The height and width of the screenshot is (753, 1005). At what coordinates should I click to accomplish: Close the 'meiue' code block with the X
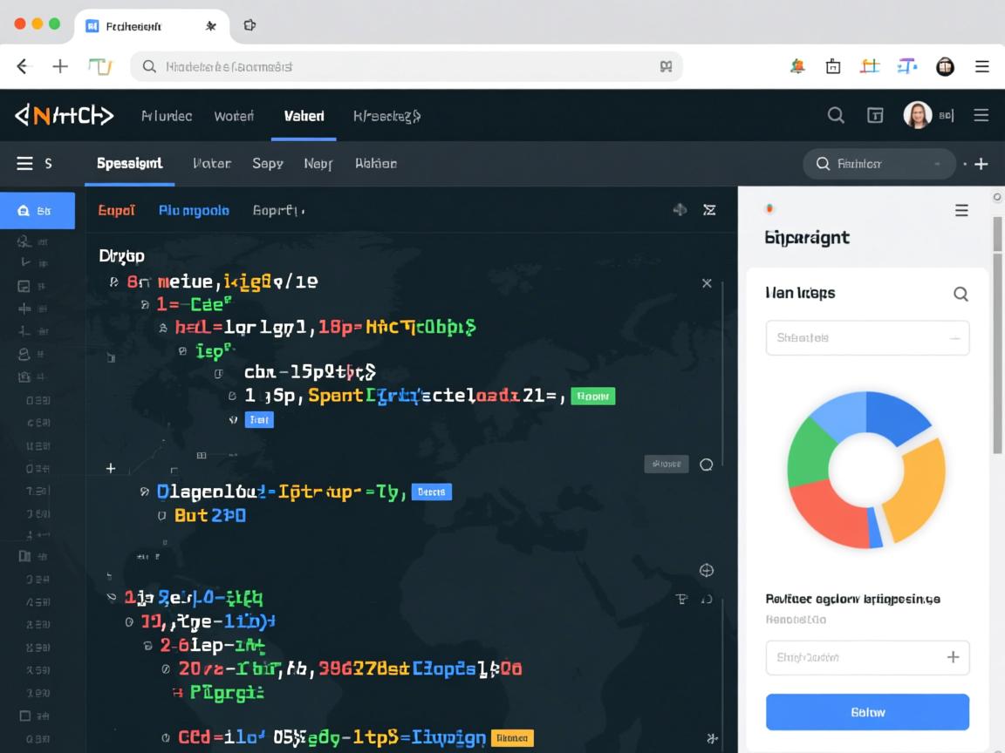coord(707,283)
